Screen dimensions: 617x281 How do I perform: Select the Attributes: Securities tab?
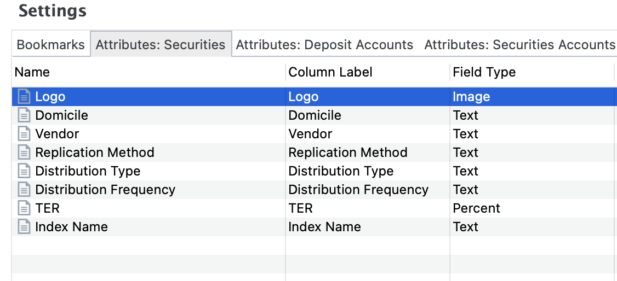161,45
